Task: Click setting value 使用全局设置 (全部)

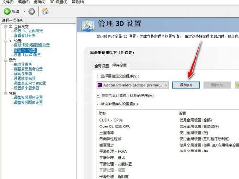Action: pos(196,120)
